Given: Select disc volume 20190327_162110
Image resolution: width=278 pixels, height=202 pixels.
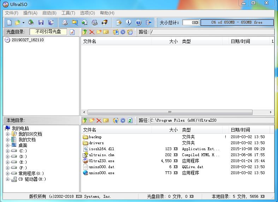Looking at the screenshot, I should click(x=28, y=40).
